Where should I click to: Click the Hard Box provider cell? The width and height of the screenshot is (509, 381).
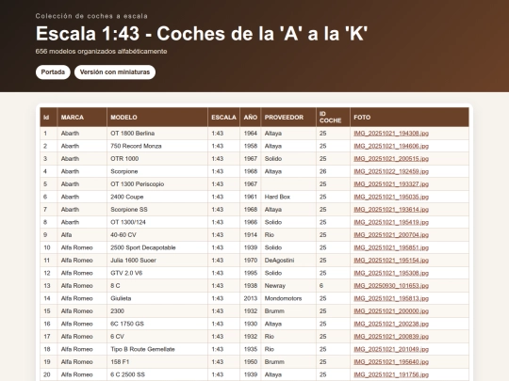tap(288, 197)
